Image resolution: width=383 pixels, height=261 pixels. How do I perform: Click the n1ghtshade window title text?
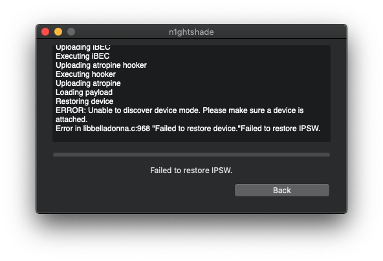(191, 32)
